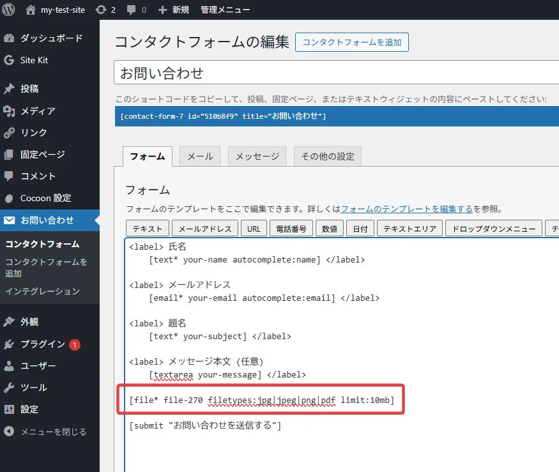Switch to the その他の設定 tab

328,156
